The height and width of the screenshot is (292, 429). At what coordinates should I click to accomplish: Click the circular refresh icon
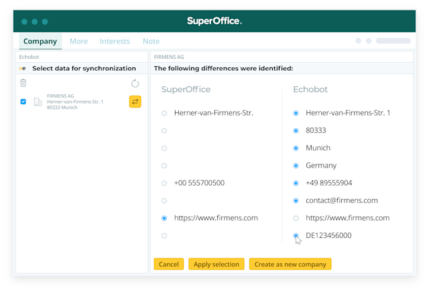coord(135,83)
